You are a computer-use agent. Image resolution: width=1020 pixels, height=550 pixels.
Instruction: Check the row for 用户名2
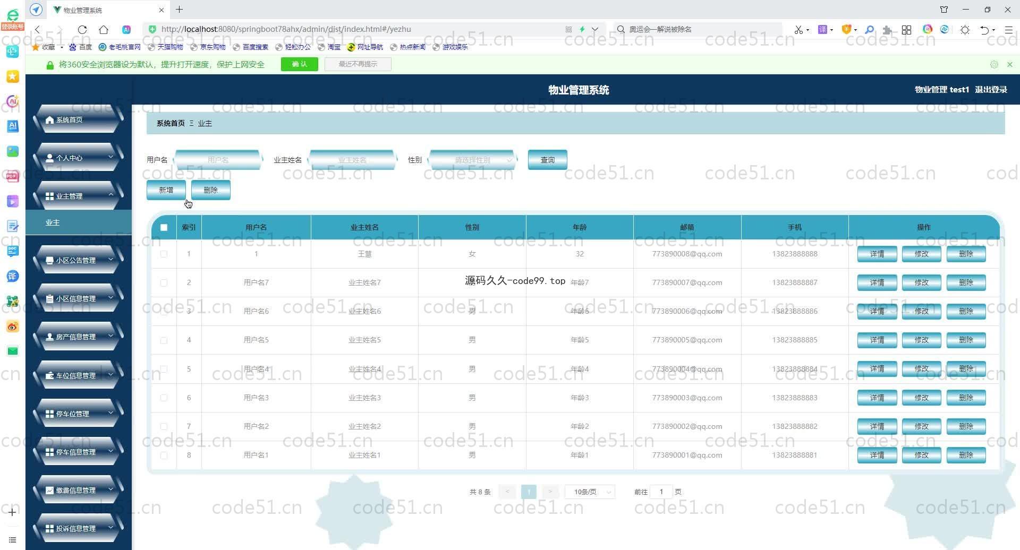point(164,426)
